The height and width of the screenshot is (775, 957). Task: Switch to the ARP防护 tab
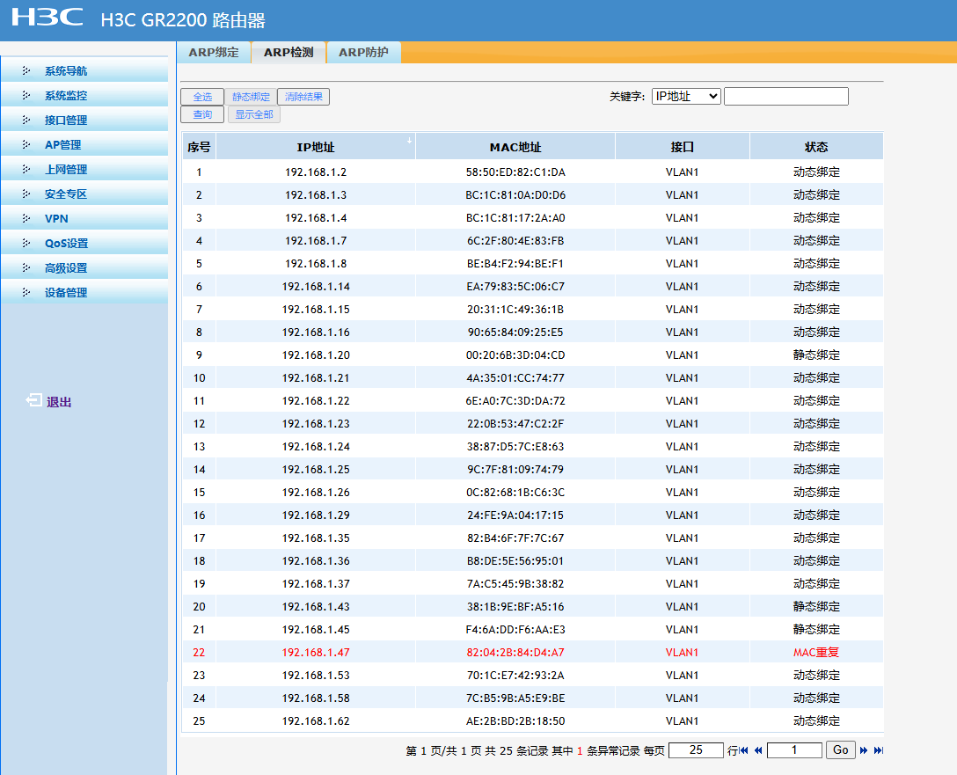(x=363, y=53)
